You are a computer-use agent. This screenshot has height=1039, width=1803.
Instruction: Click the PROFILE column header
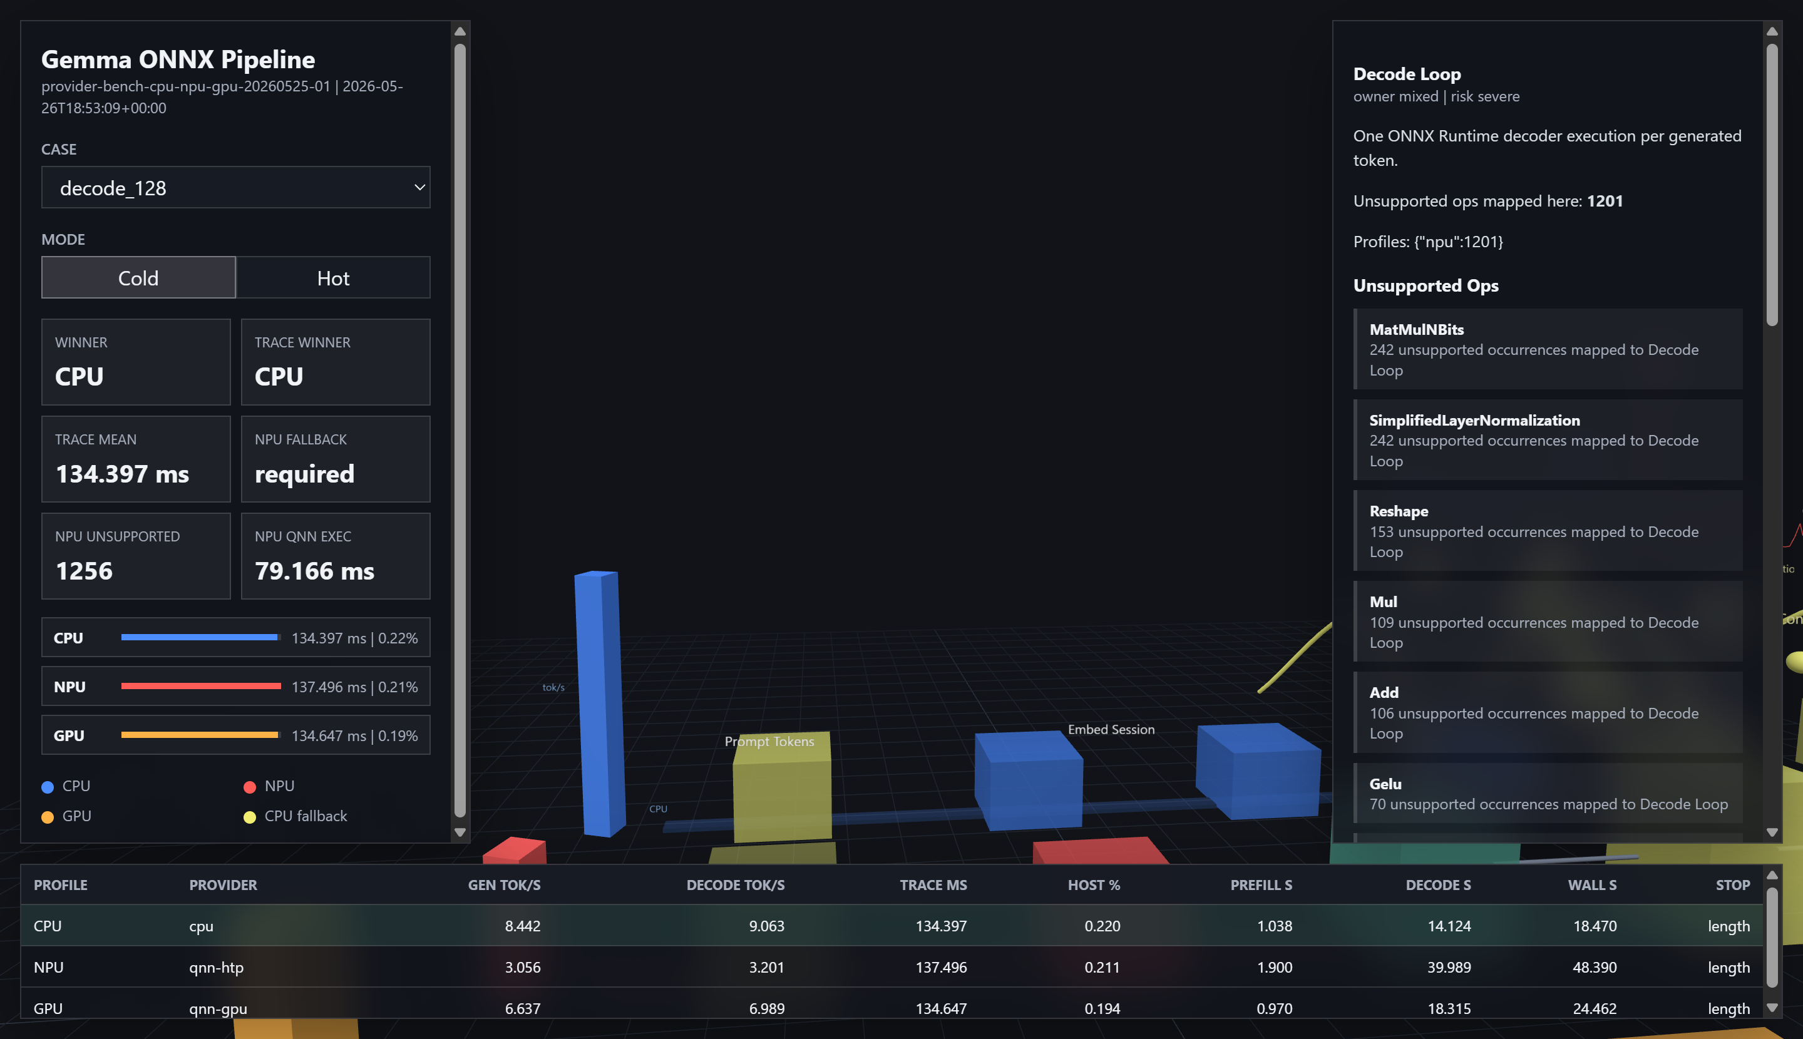(x=61, y=885)
